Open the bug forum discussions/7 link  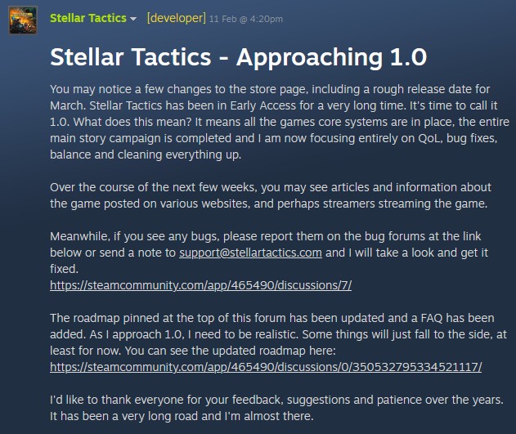click(200, 284)
